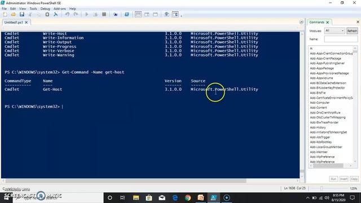
Task: Show script pane on right layout icon
Action: pyautogui.click(x=147, y=15)
